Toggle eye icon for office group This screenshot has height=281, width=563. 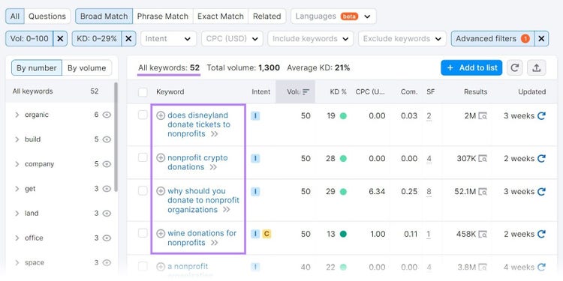tap(107, 238)
